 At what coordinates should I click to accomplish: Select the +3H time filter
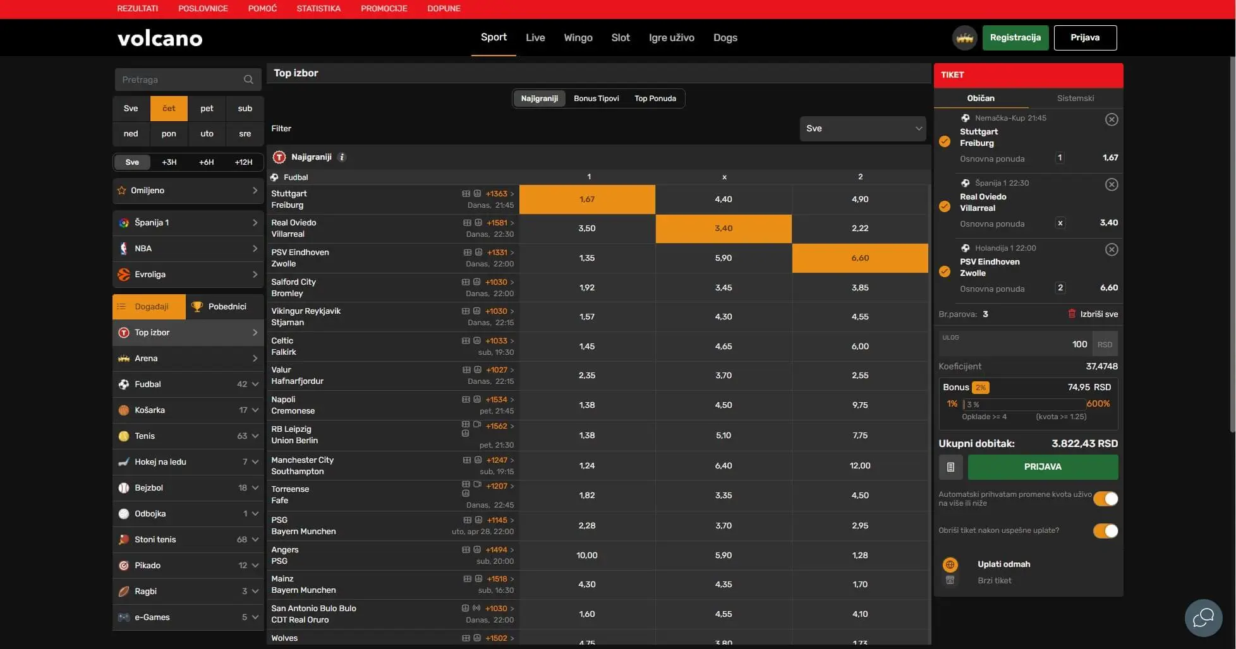[x=169, y=162]
